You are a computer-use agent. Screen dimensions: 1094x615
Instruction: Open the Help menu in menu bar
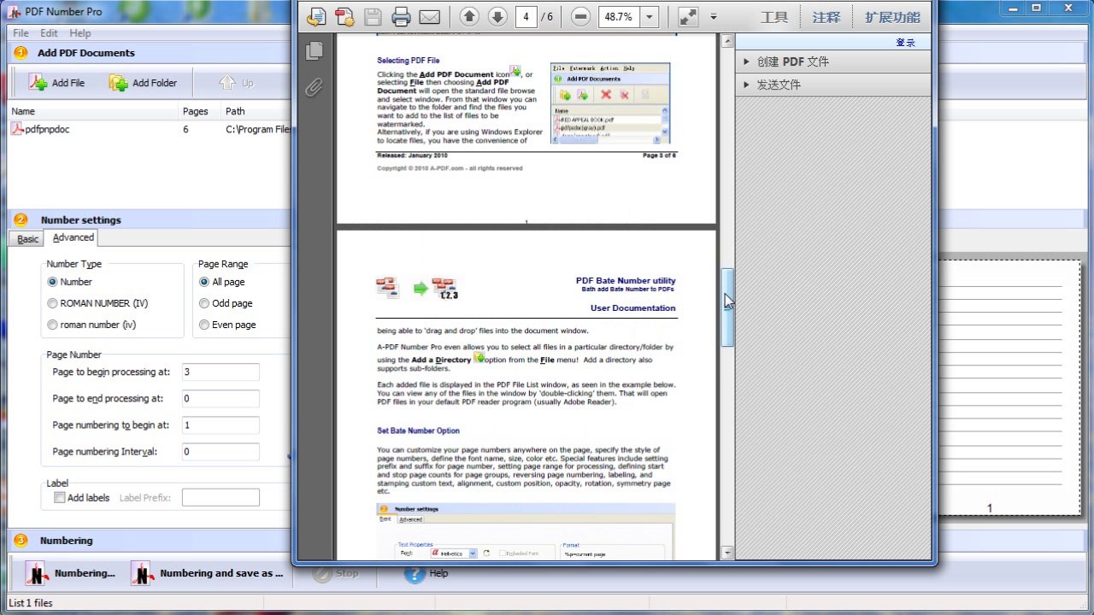[x=80, y=33]
